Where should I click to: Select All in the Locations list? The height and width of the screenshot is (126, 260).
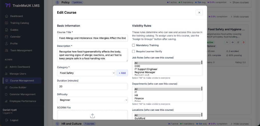(x=168, y=115)
